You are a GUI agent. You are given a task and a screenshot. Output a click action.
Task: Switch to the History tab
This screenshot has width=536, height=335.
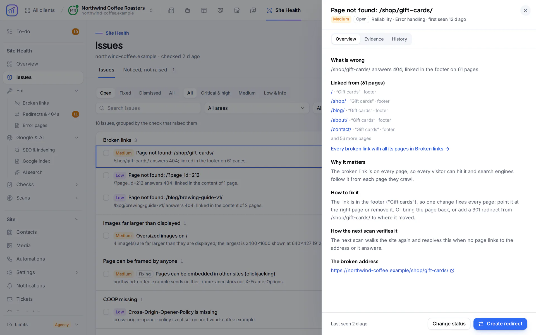(399, 39)
